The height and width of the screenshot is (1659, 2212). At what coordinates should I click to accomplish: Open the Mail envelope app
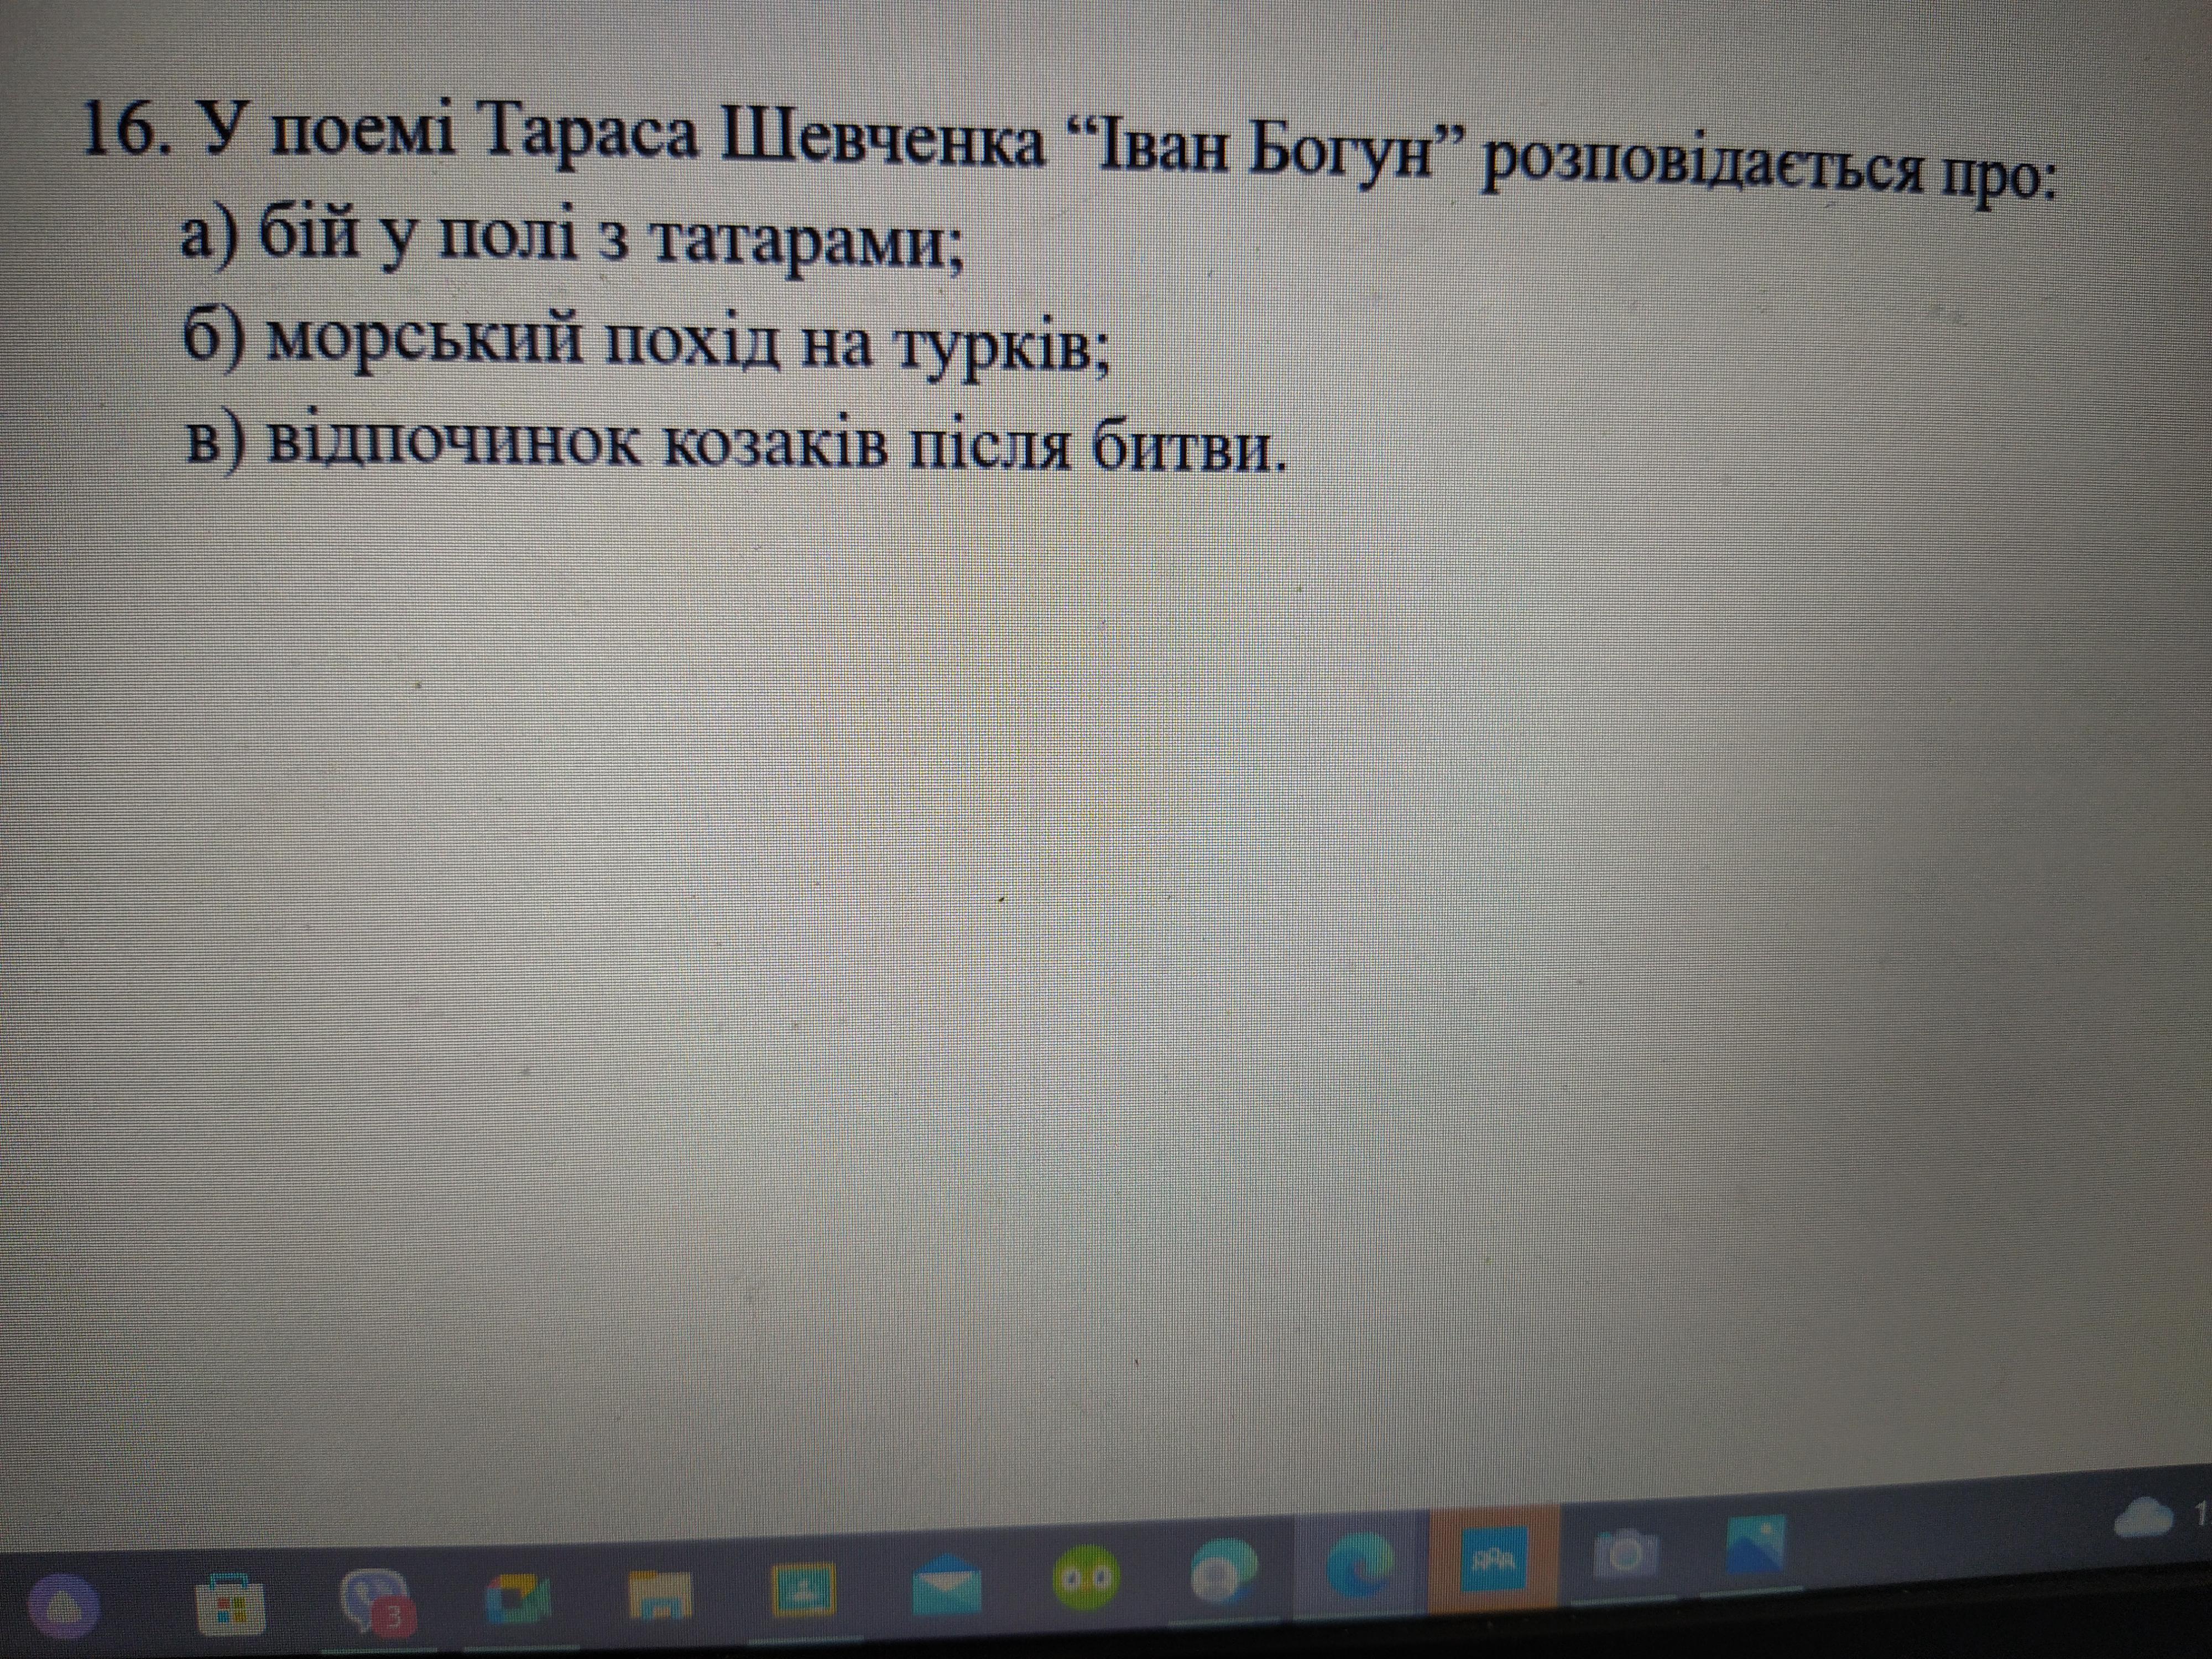pos(946,1585)
